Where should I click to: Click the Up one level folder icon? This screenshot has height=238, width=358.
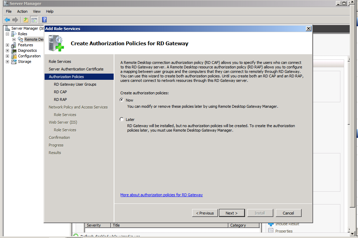tap(26, 20)
